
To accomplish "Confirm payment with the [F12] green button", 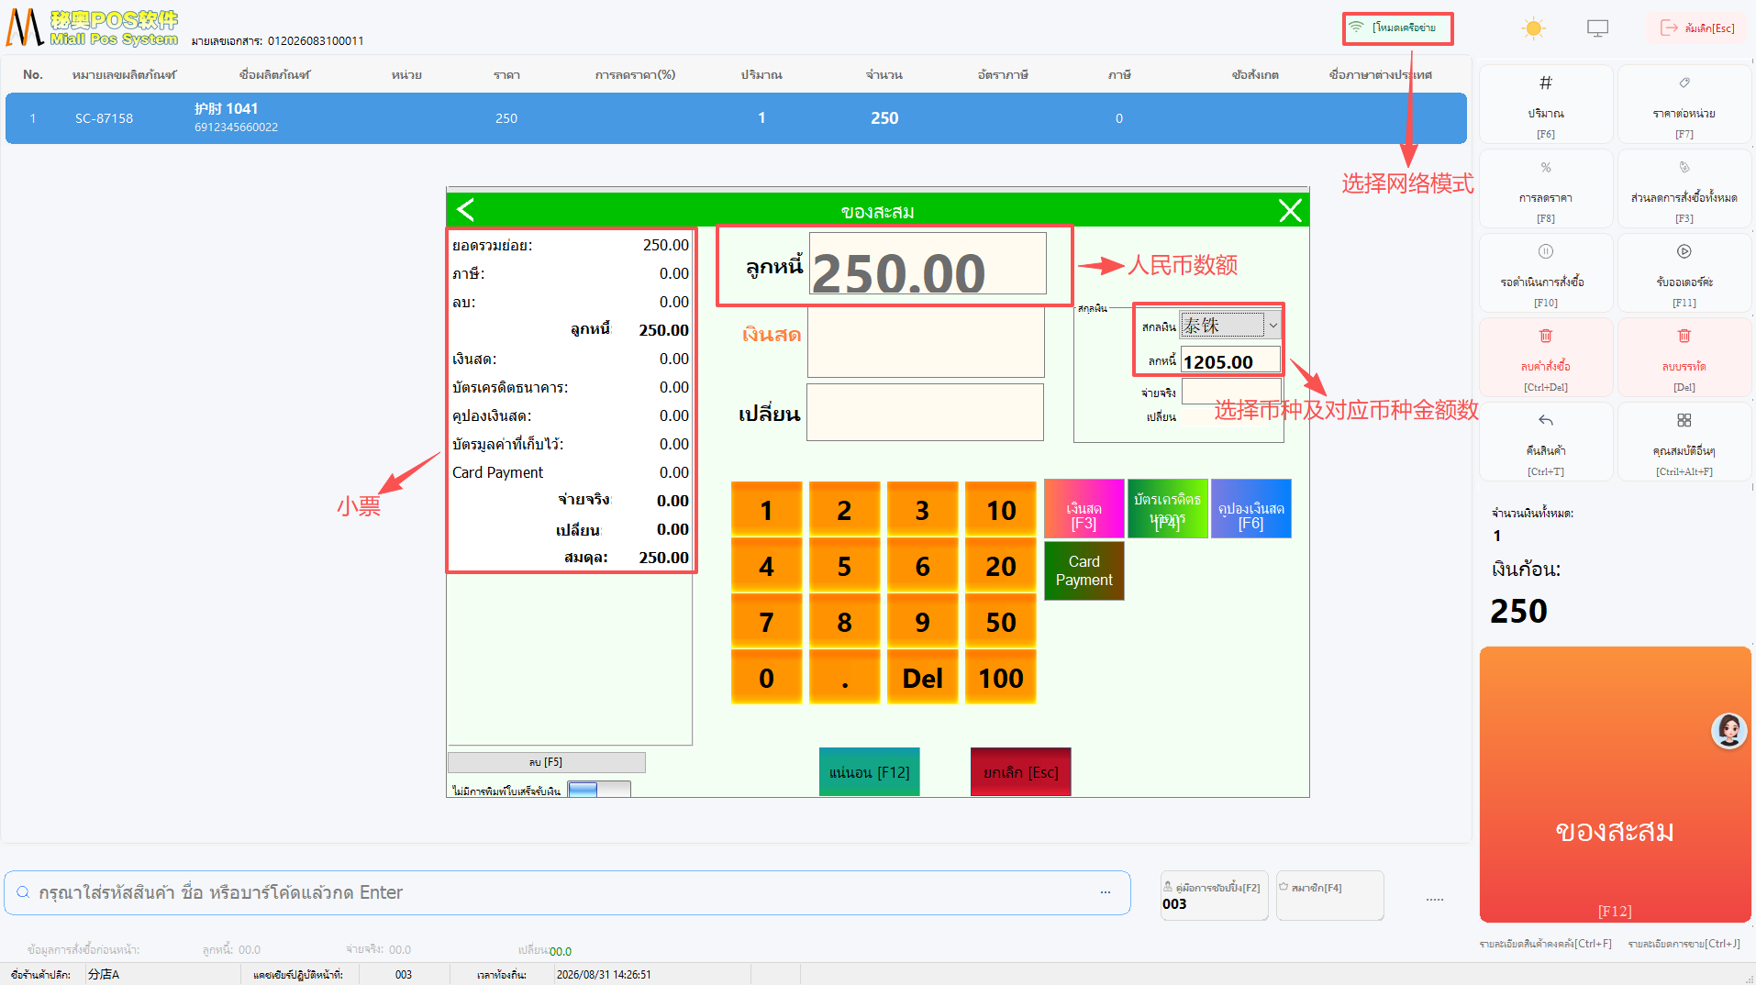I will [869, 772].
